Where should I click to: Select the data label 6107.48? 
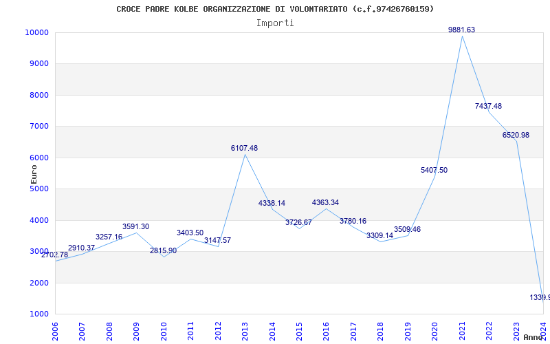click(244, 148)
